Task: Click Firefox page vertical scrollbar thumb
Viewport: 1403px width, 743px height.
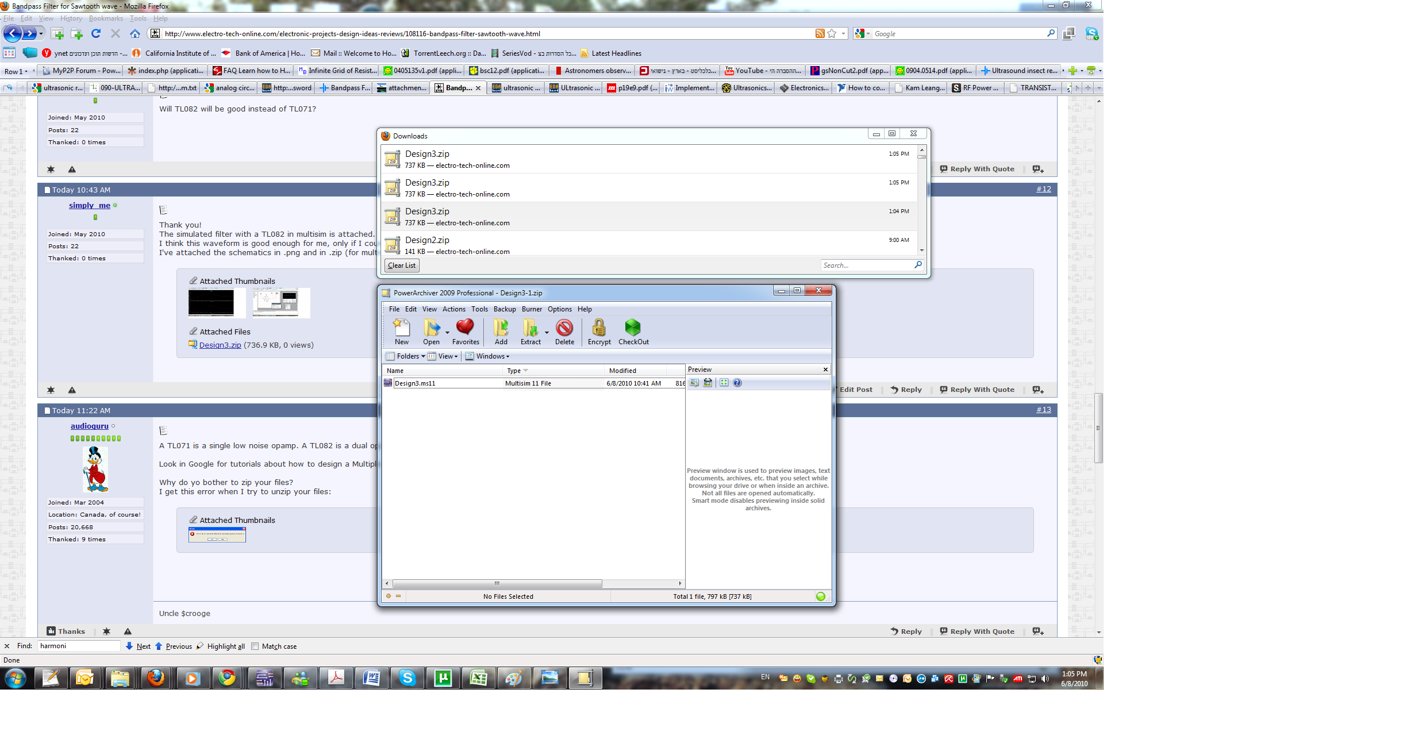Action: [x=1098, y=428]
